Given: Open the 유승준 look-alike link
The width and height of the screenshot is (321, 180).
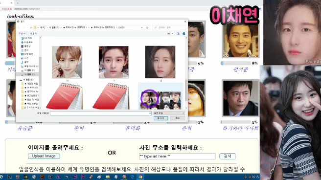Looking at the screenshot, I should click(x=25, y=128).
